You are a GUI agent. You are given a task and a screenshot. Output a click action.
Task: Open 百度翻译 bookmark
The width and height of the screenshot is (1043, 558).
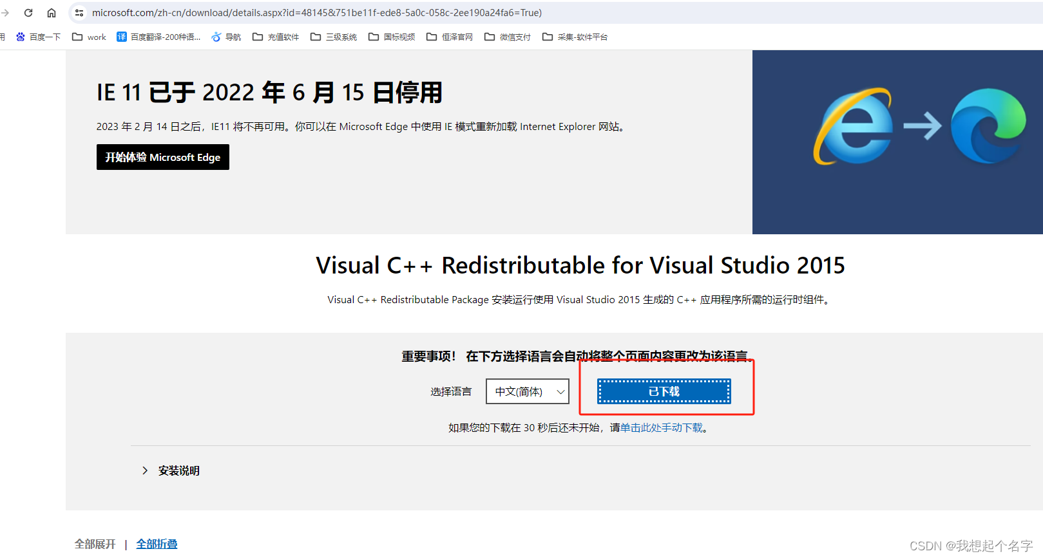[158, 37]
